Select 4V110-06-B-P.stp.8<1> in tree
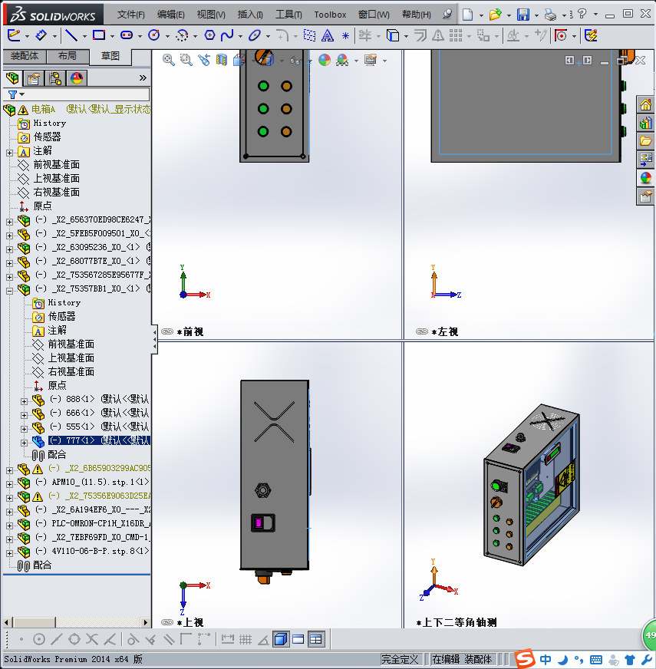 pyautogui.click(x=101, y=551)
